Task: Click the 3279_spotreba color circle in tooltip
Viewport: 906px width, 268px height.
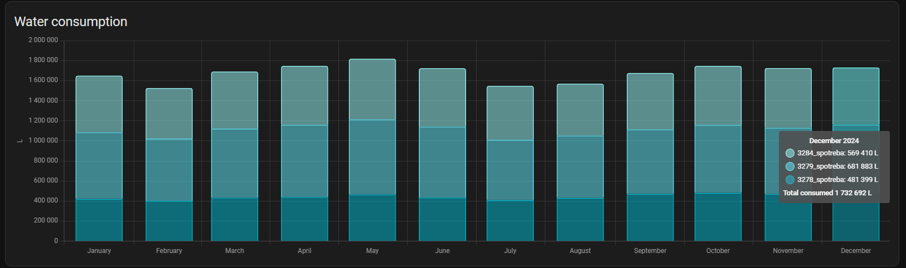Action: (x=789, y=166)
